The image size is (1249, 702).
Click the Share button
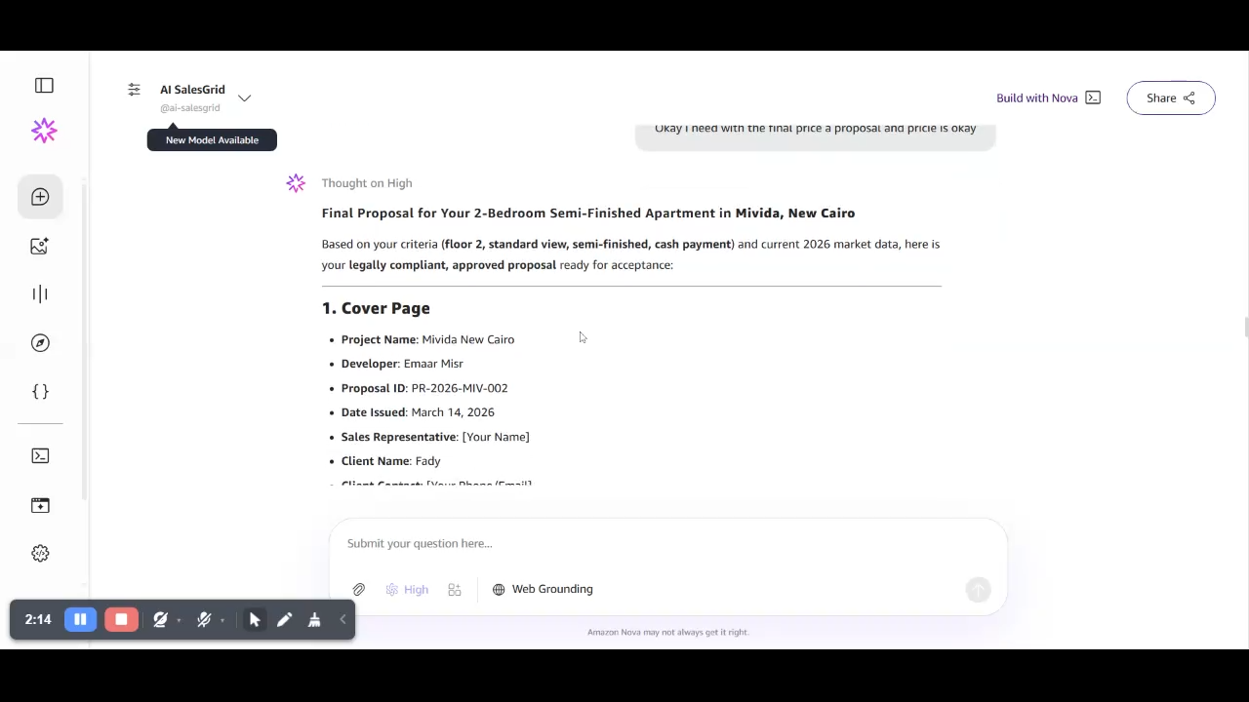click(1170, 97)
